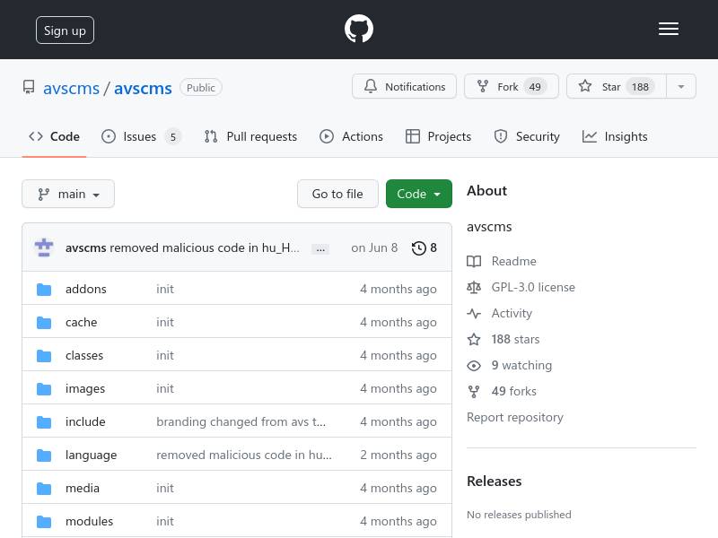718x538 pixels.
Task: Click the Go to file button
Action: [337, 194]
